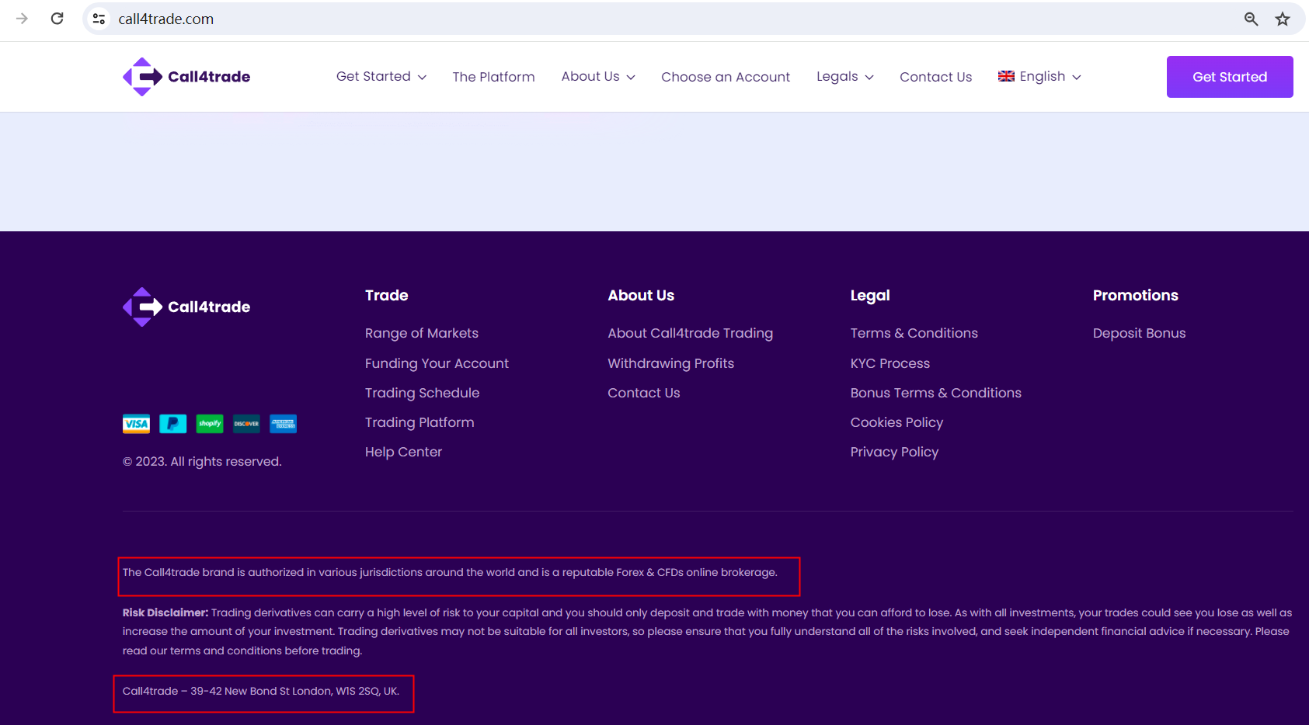Click the American Express payment icon
This screenshot has height=725, width=1309.
[283, 424]
